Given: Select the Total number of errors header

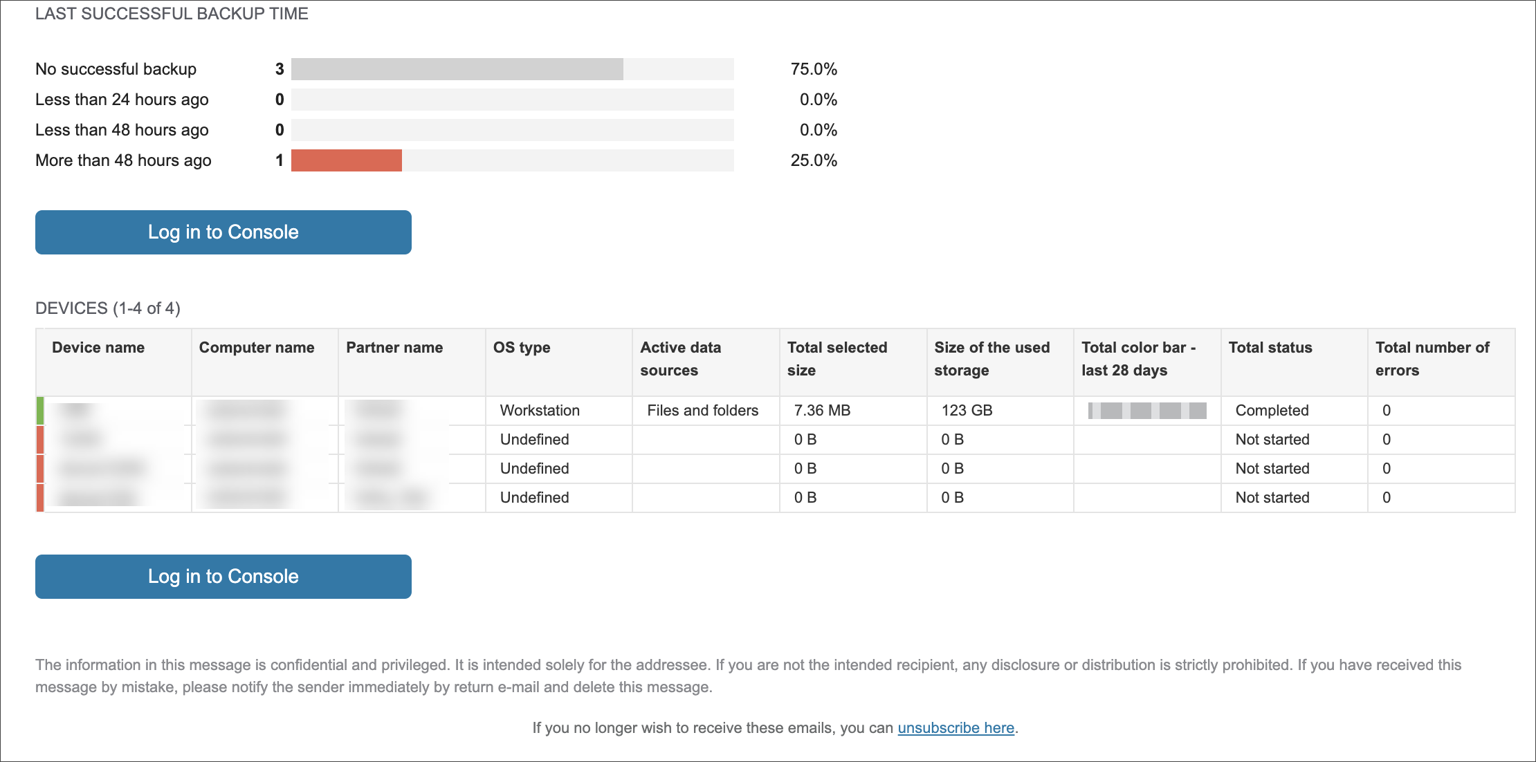Looking at the screenshot, I should pyautogui.click(x=1432, y=359).
